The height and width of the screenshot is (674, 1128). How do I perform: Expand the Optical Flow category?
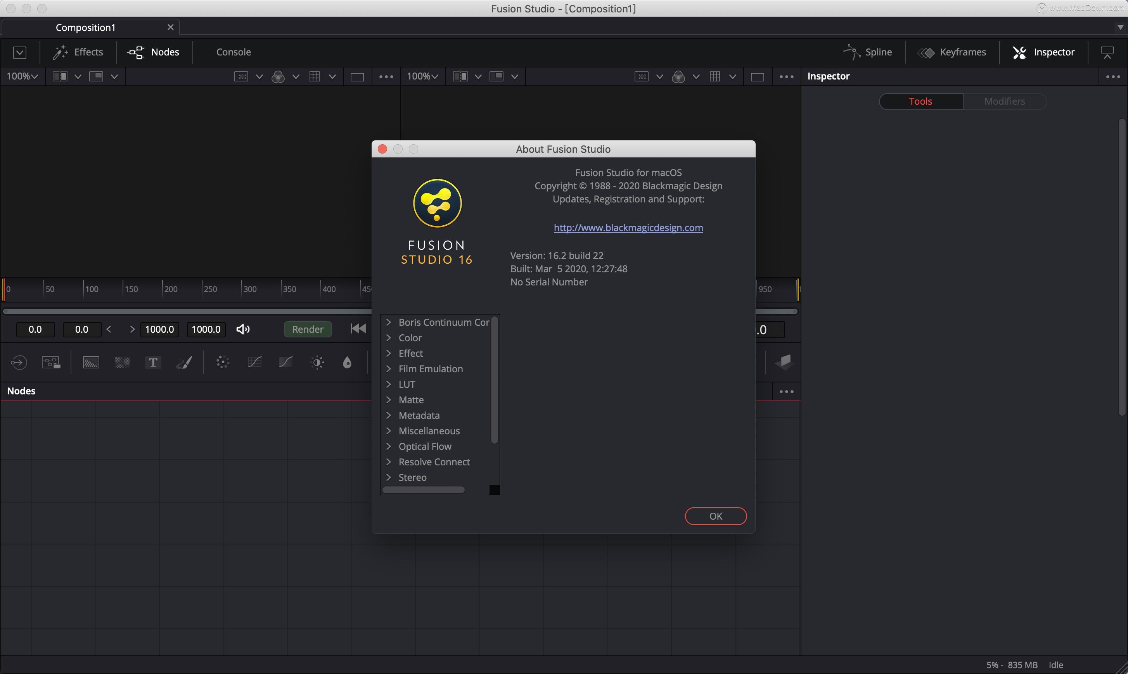388,446
